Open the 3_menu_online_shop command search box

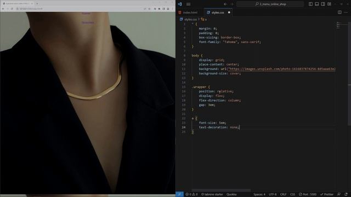pyautogui.click(x=270, y=4)
